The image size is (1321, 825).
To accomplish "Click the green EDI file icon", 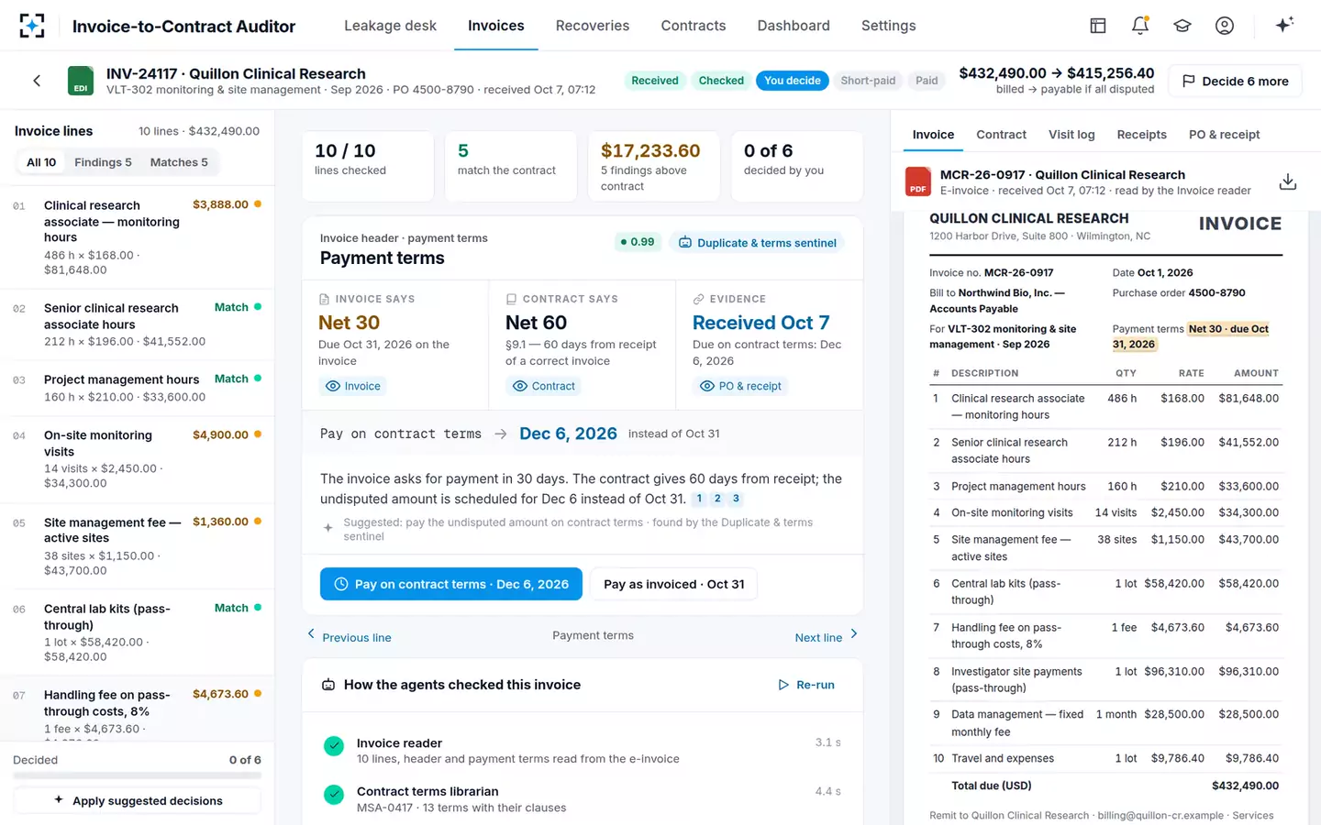I will point(81,81).
